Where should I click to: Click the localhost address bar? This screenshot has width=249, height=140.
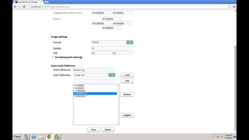coord(127,7)
